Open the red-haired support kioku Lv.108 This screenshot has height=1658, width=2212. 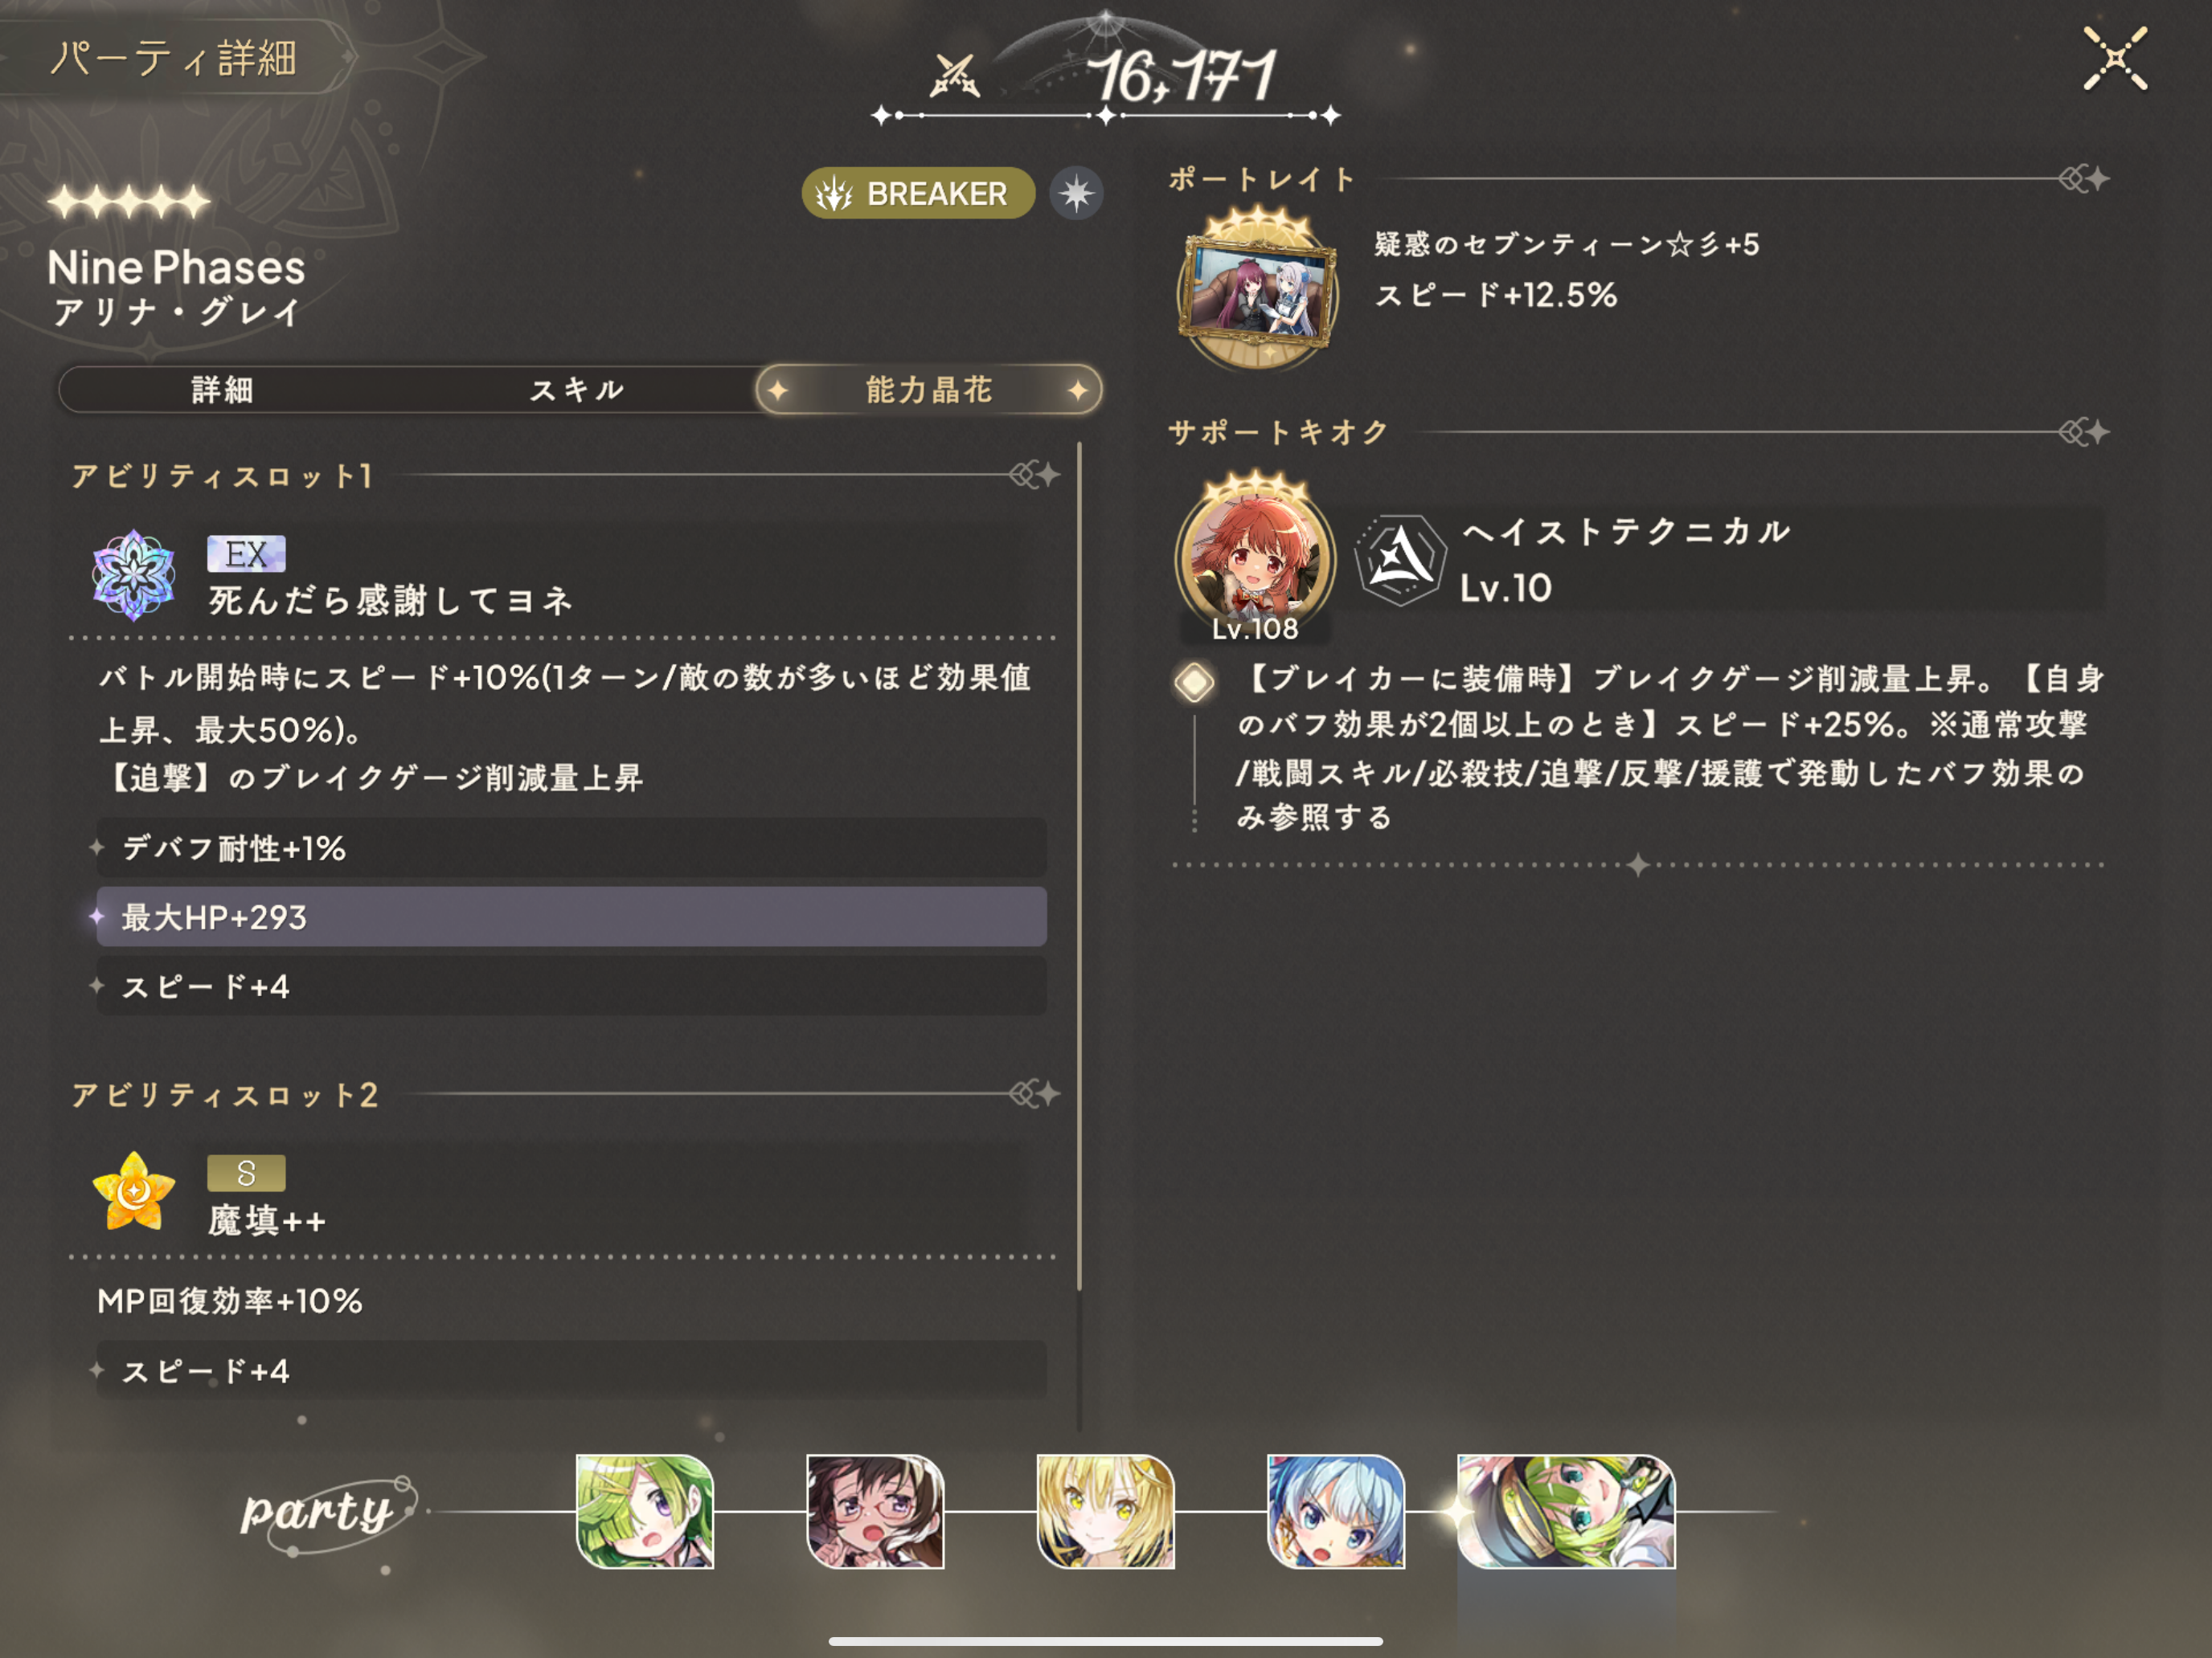tap(1255, 560)
